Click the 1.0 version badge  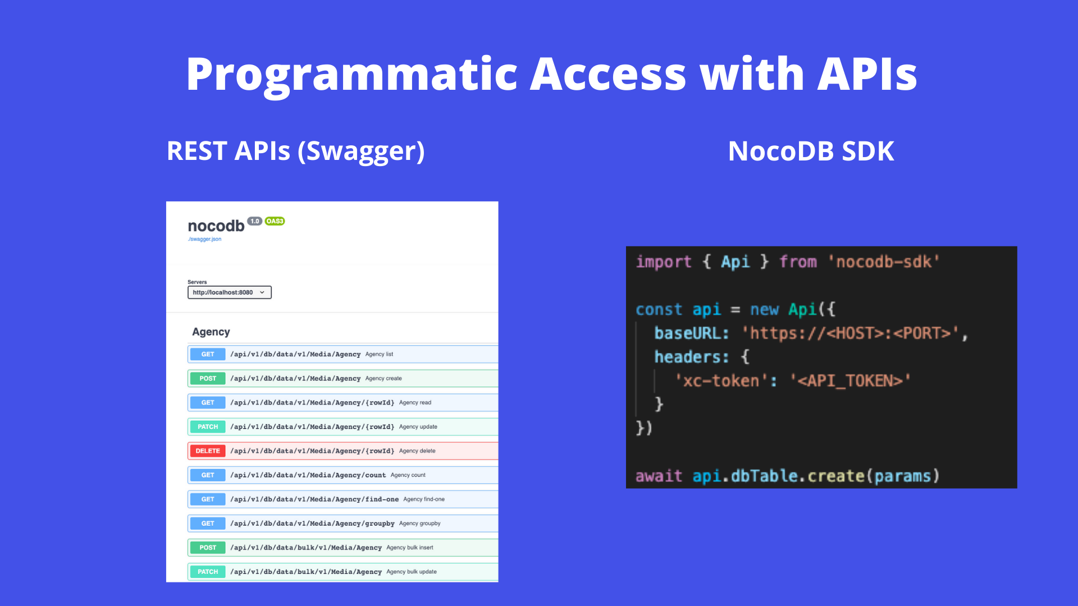(254, 221)
